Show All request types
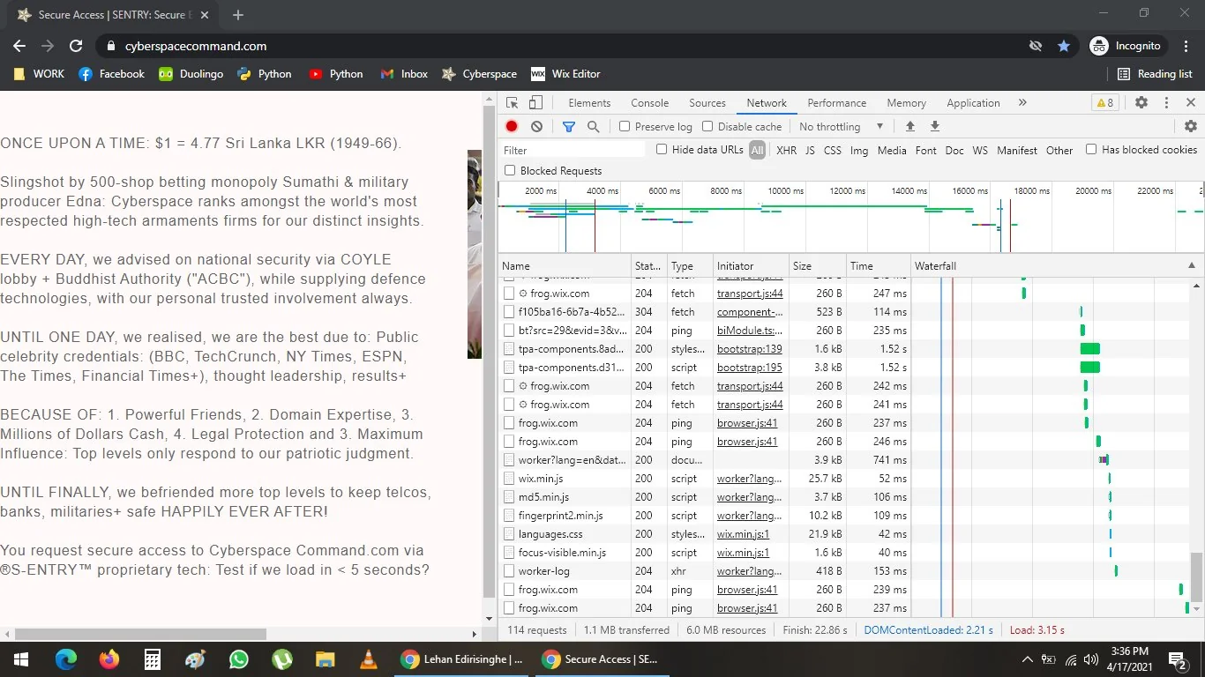1205x677 pixels. click(x=757, y=151)
